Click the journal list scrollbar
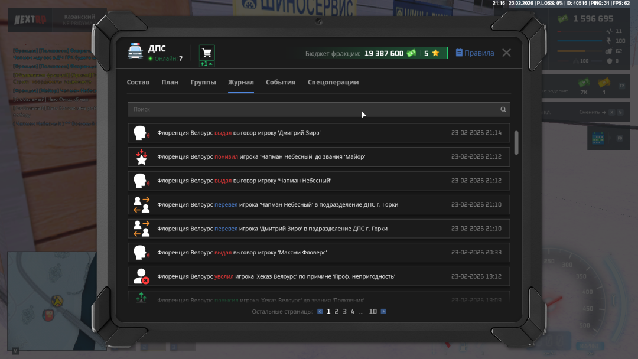 [x=517, y=143]
